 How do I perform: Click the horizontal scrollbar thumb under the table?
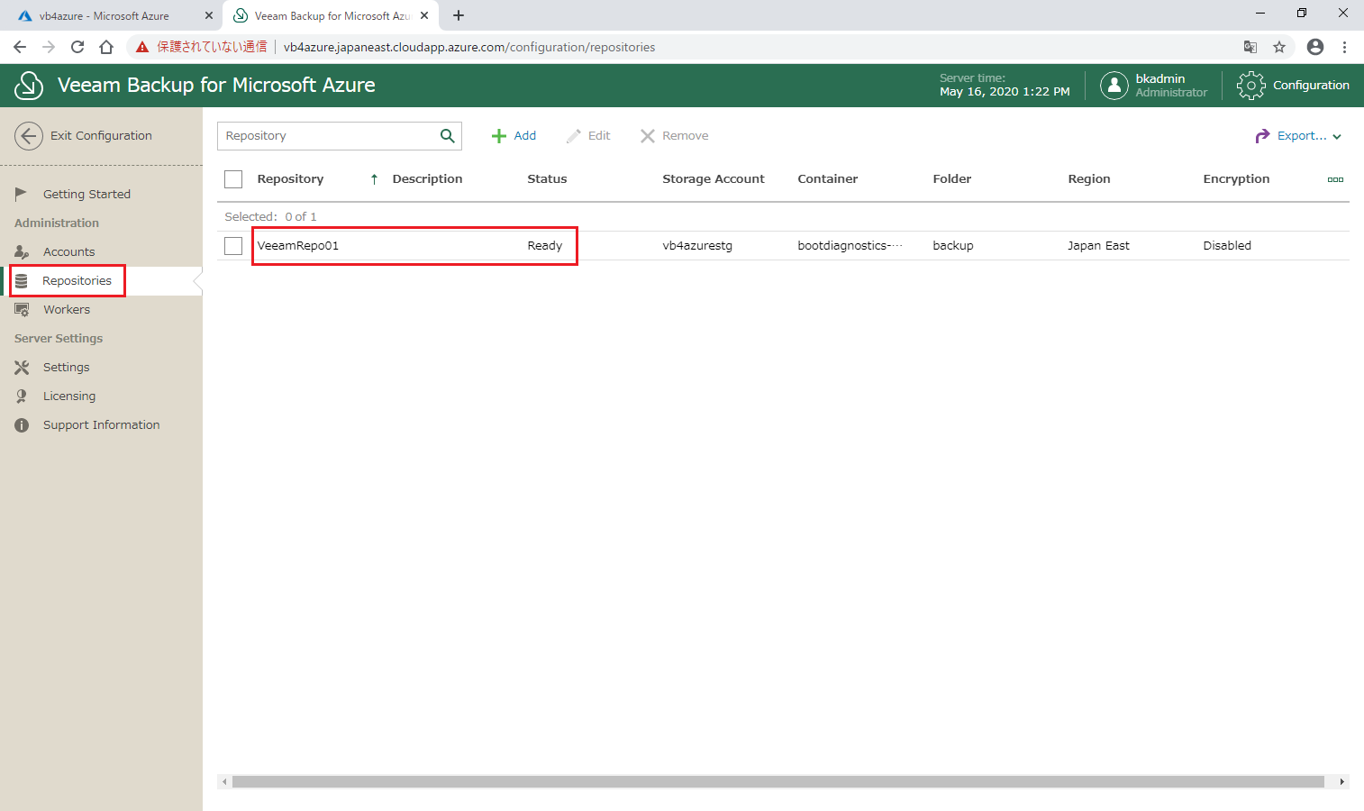click(x=777, y=781)
